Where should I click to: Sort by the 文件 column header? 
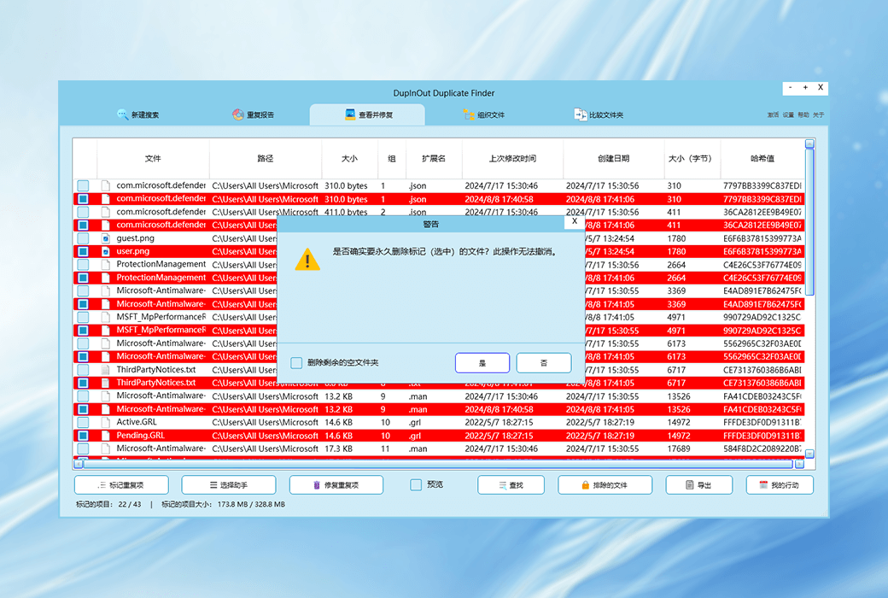[x=153, y=159]
